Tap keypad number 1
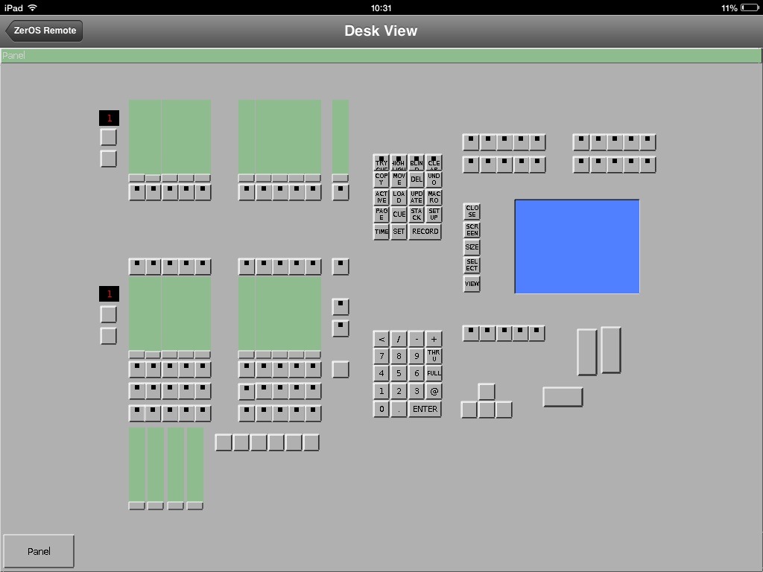The width and height of the screenshot is (763, 572). (381, 391)
